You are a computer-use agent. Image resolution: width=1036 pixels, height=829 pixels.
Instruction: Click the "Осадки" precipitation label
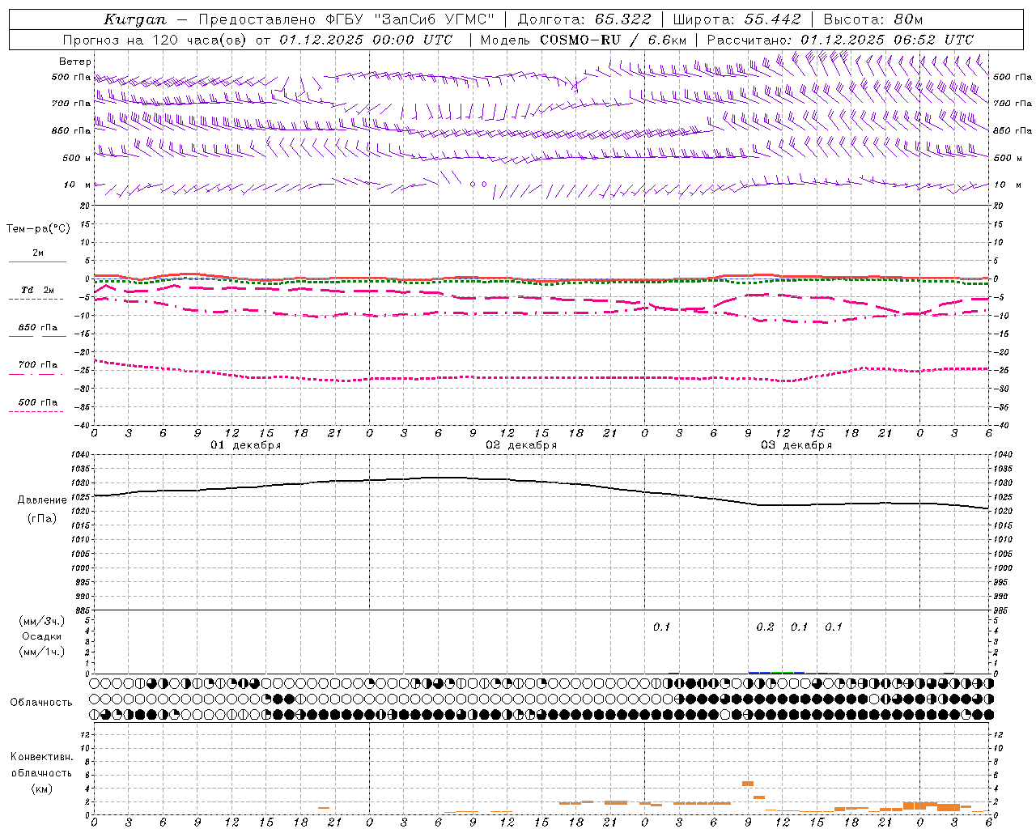42,636
